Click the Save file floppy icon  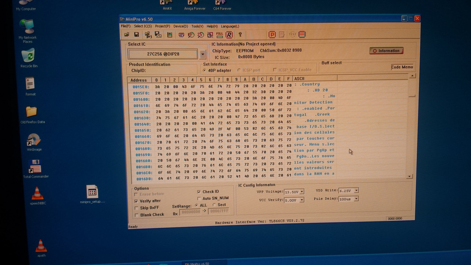click(137, 35)
